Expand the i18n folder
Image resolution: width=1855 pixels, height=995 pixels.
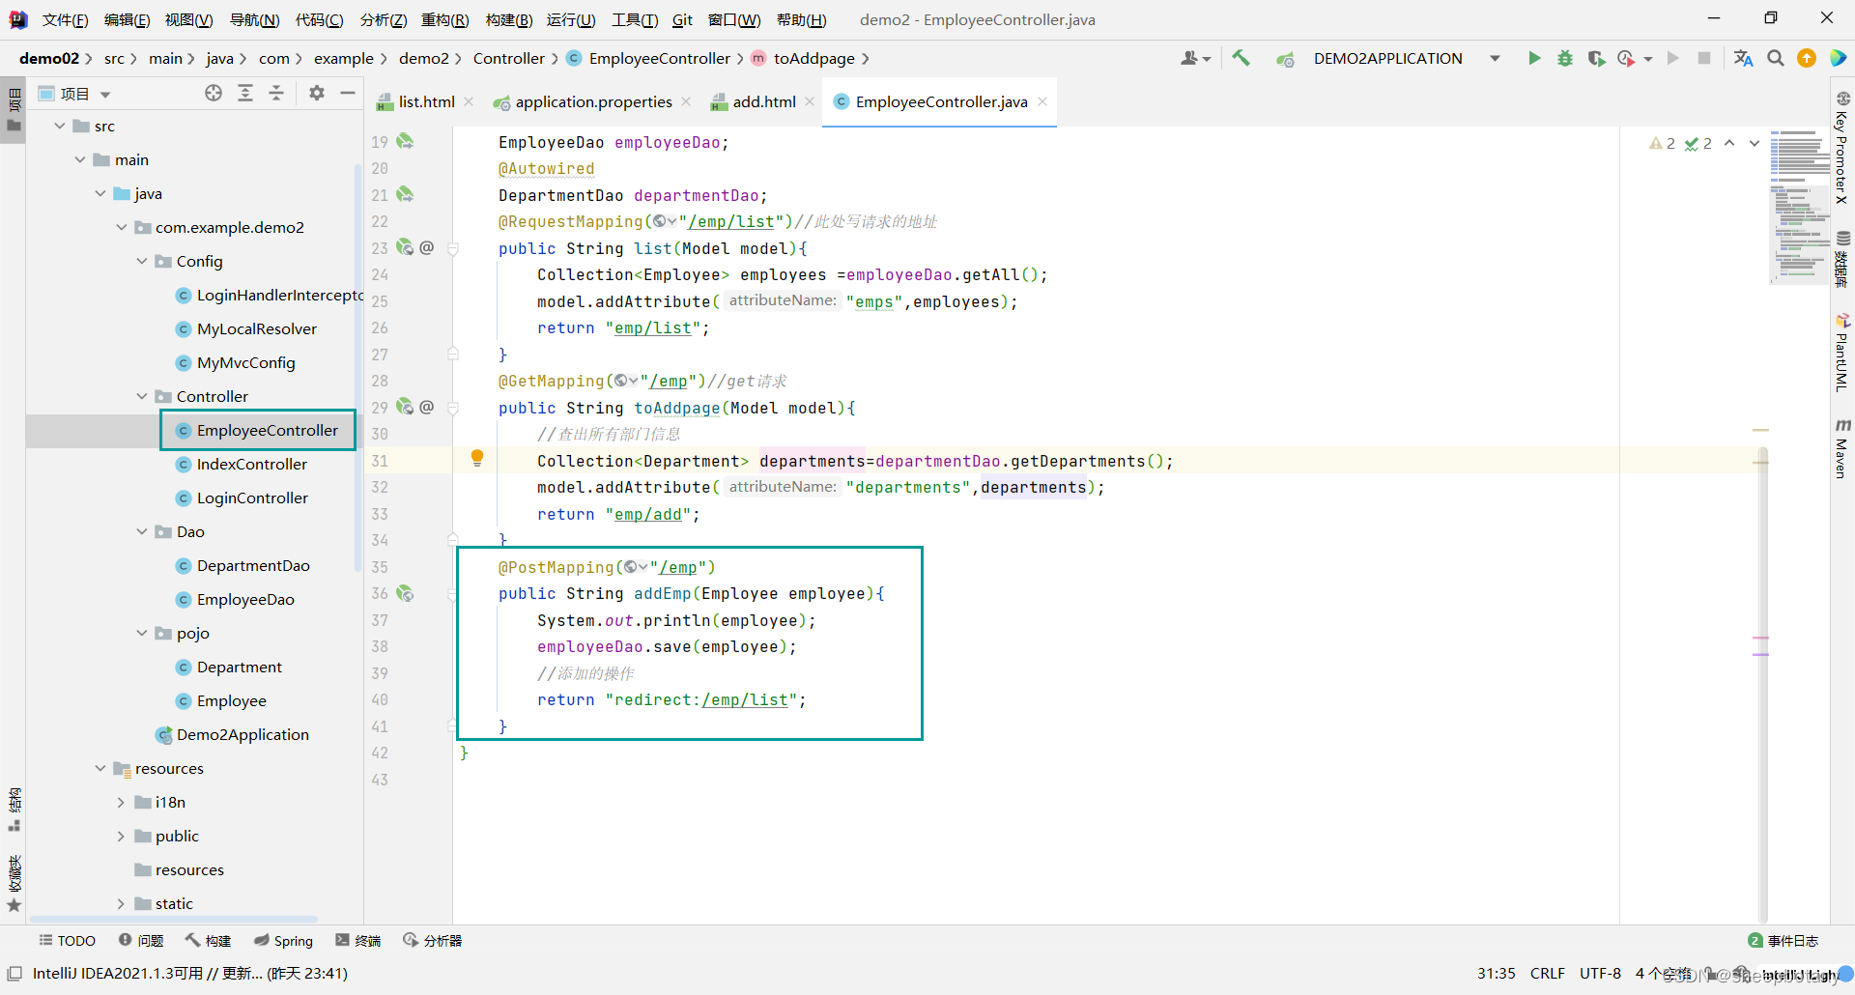[x=121, y=802]
